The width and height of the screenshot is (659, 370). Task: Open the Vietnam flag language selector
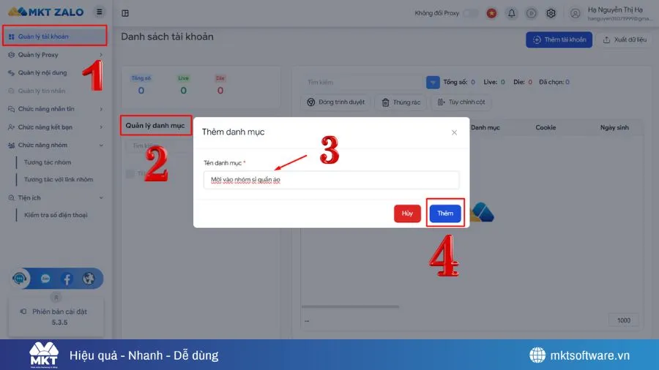[x=491, y=13]
